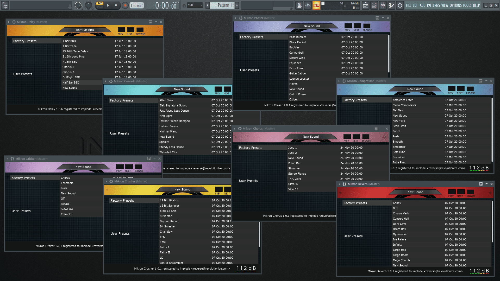Select 'Waterfall City' preset in Mikron Cascade

tap(168, 152)
